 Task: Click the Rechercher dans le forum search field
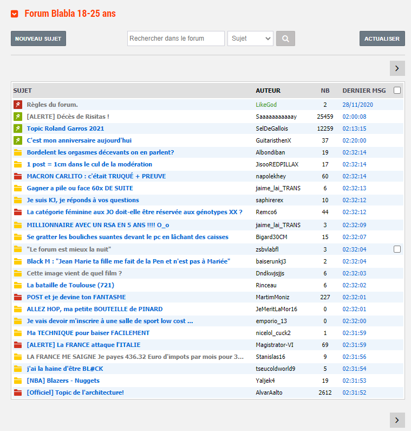coord(176,38)
